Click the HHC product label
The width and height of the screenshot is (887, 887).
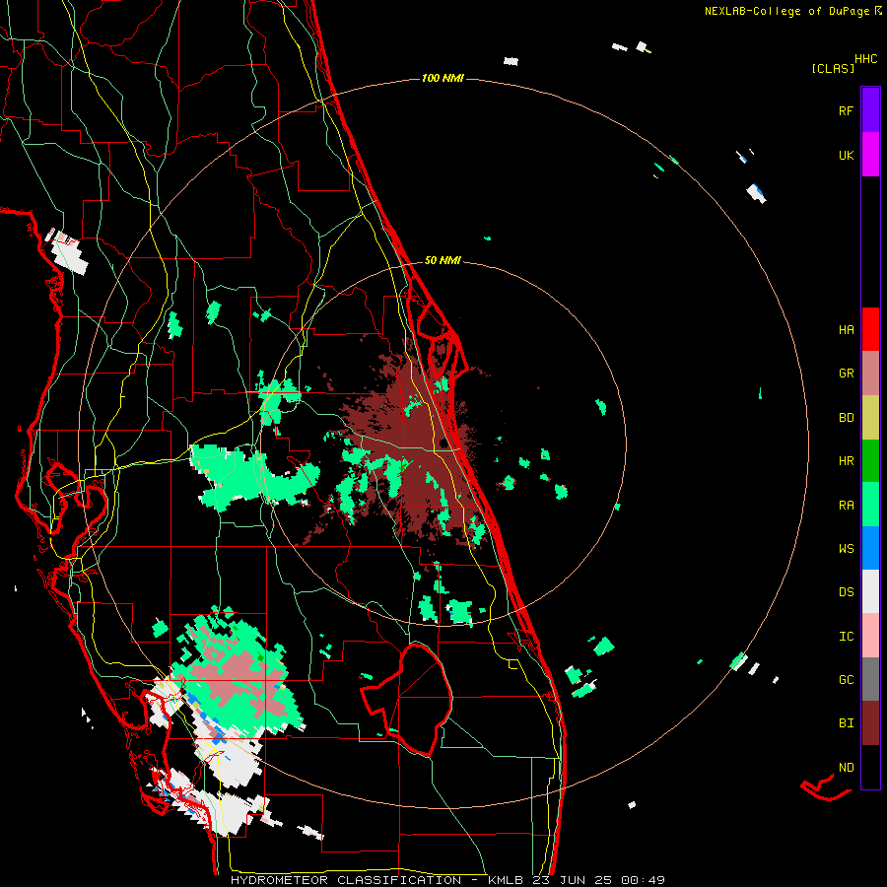click(866, 58)
